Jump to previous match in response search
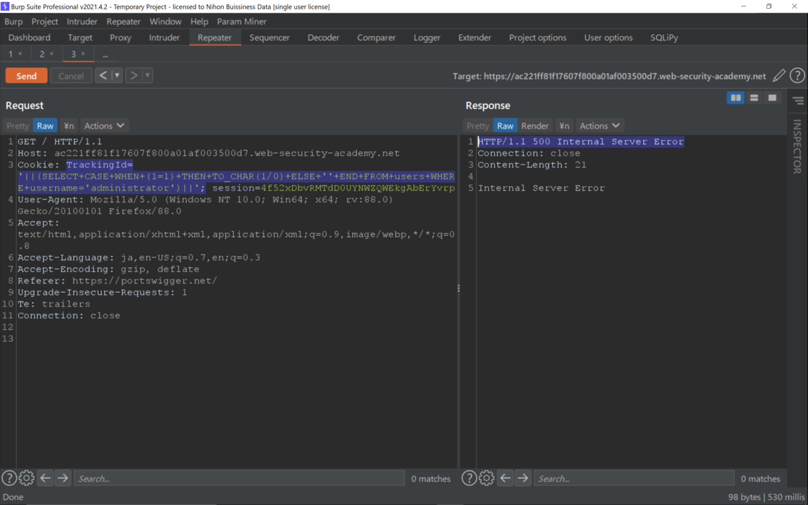This screenshot has width=808, height=505. click(x=505, y=479)
